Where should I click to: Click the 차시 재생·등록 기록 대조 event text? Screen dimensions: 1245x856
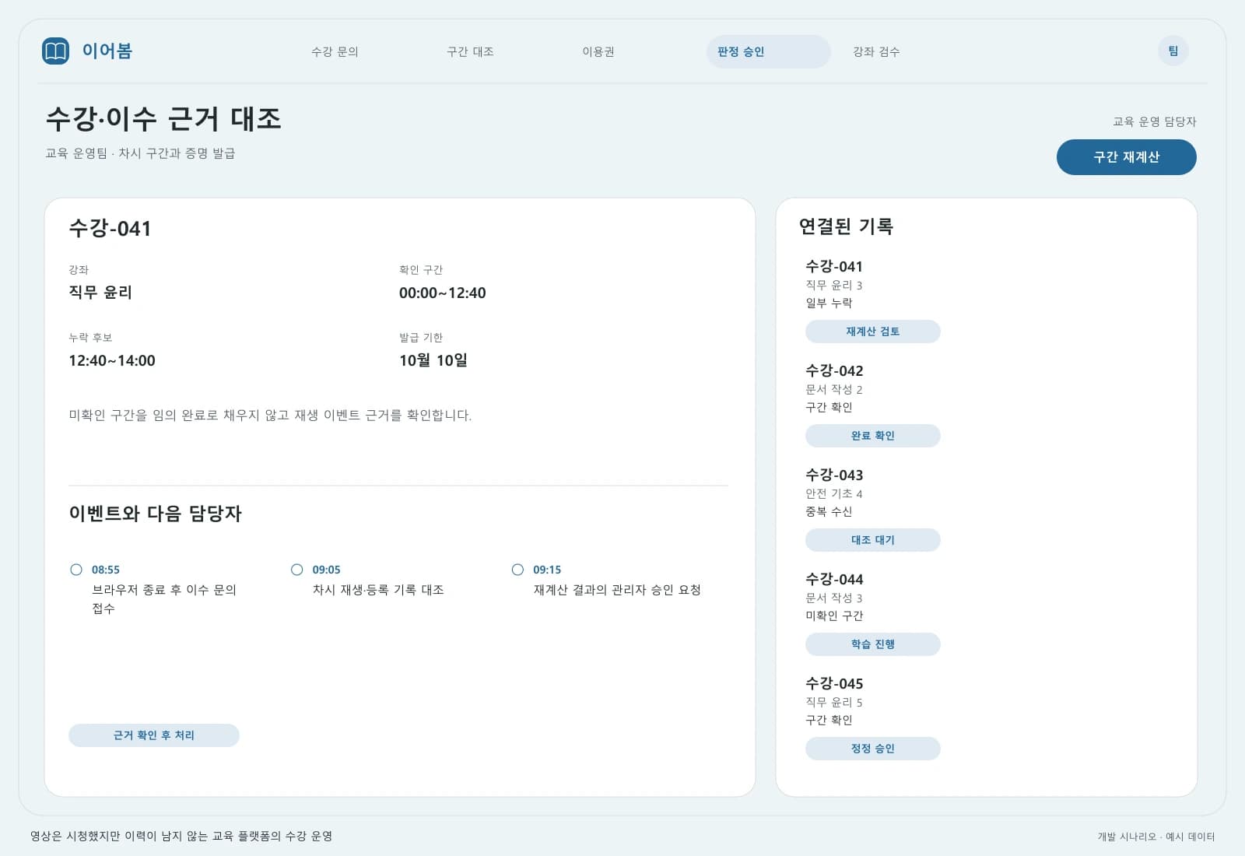(x=378, y=590)
